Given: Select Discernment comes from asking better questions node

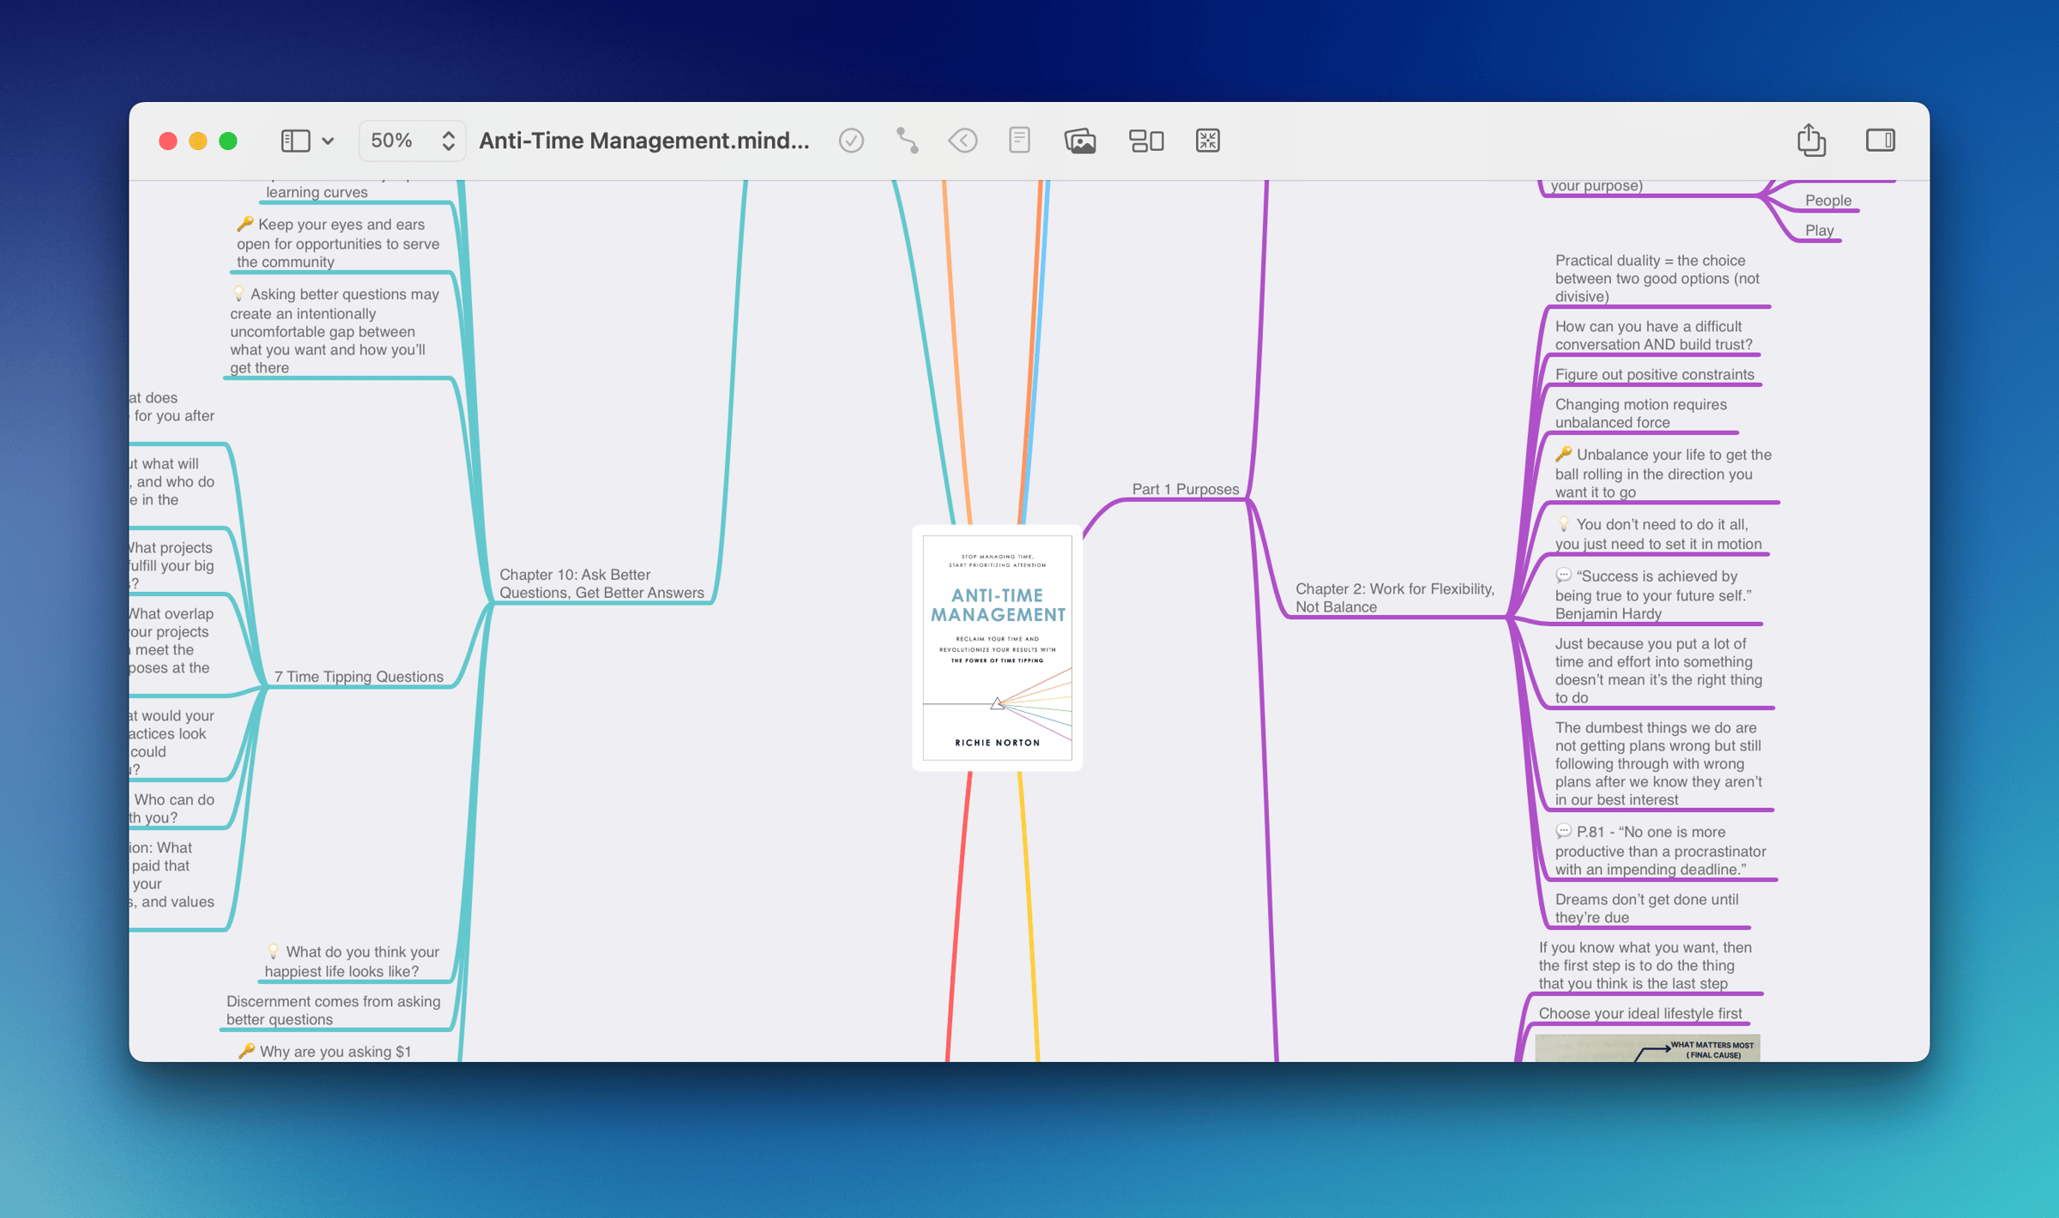Looking at the screenshot, I should point(333,1010).
